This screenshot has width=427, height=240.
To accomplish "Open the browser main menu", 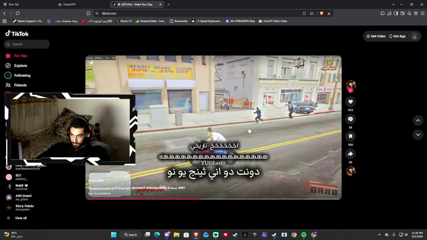I will pos(422,13).
